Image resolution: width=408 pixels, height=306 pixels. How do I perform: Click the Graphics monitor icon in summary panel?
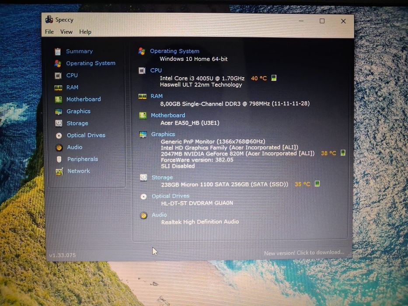(143, 135)
